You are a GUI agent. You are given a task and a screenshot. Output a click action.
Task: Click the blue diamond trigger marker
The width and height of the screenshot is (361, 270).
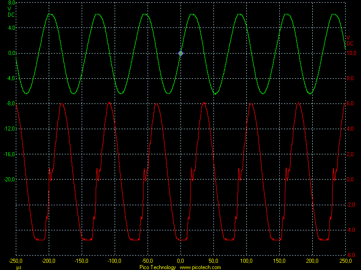[181, 53]
